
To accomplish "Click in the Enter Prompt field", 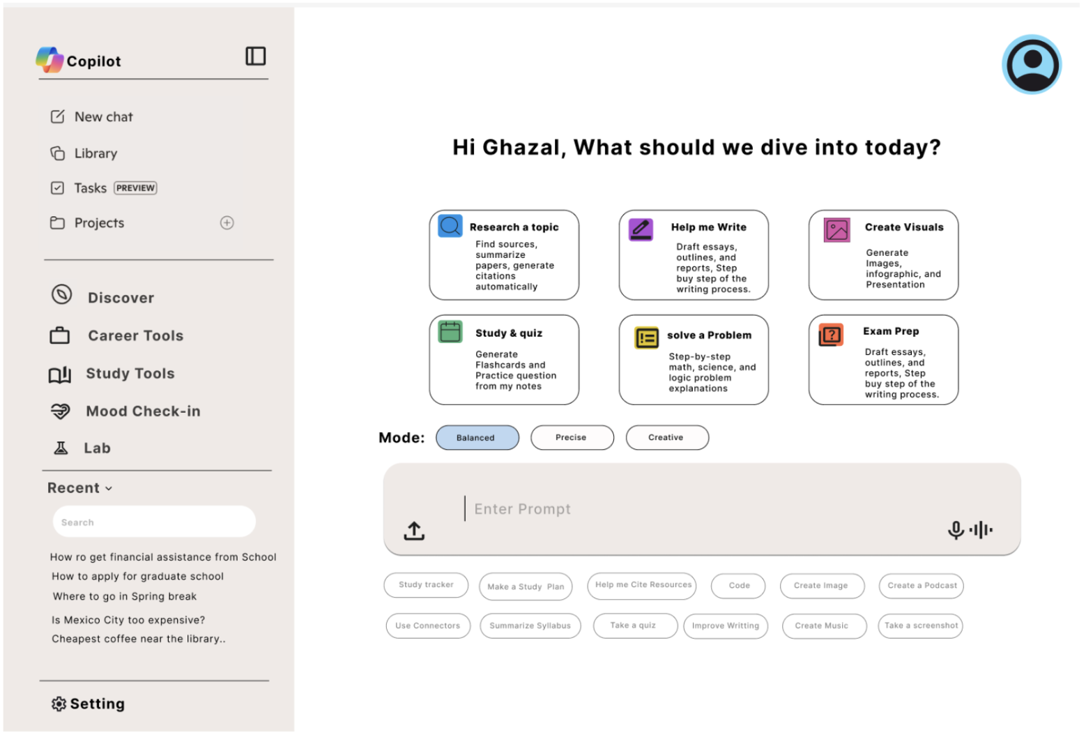I will 702,509.
